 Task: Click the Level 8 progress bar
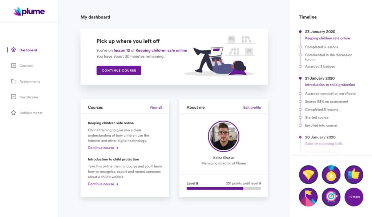pyautogui.click(x=223, y=189)
